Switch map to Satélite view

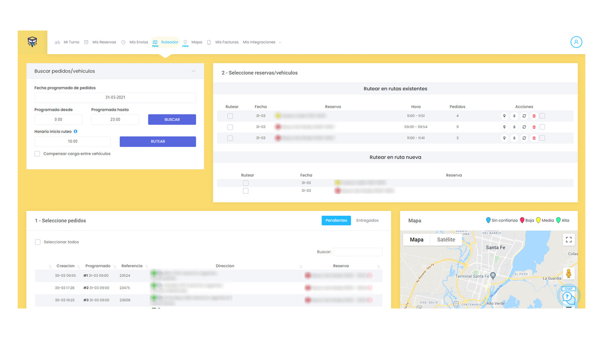pos(446,240)
